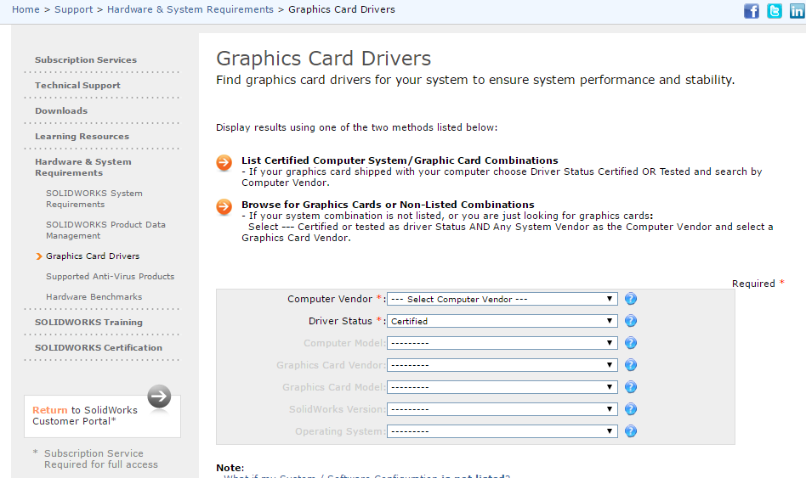806x478 pixels.
Task: Click the LinkedIn share icon
Action: 797,11
